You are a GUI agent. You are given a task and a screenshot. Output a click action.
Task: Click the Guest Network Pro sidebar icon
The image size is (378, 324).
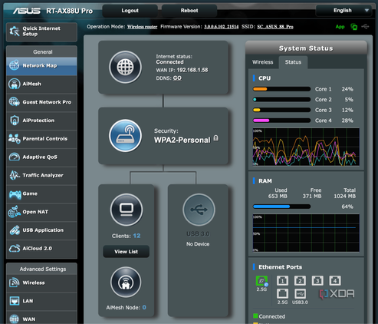coord(15,102)
